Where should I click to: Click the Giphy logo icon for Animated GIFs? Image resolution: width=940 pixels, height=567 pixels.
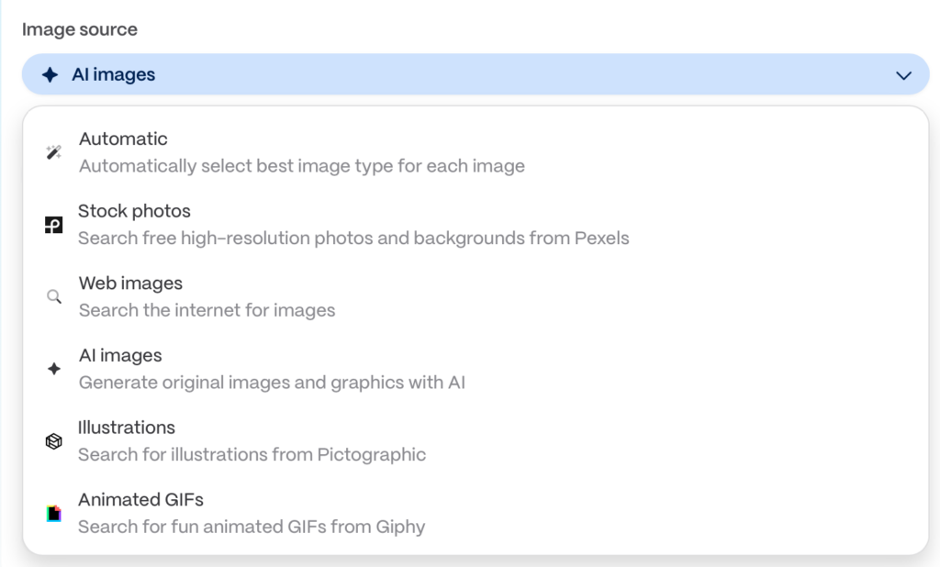54,513
